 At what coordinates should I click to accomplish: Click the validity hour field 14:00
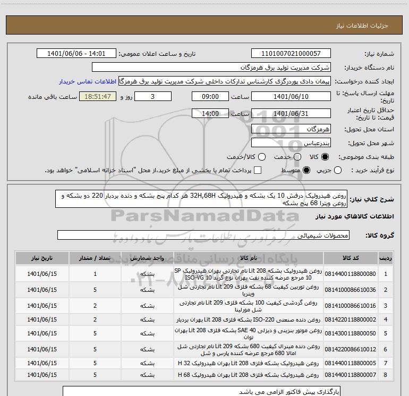coord(210,114)
